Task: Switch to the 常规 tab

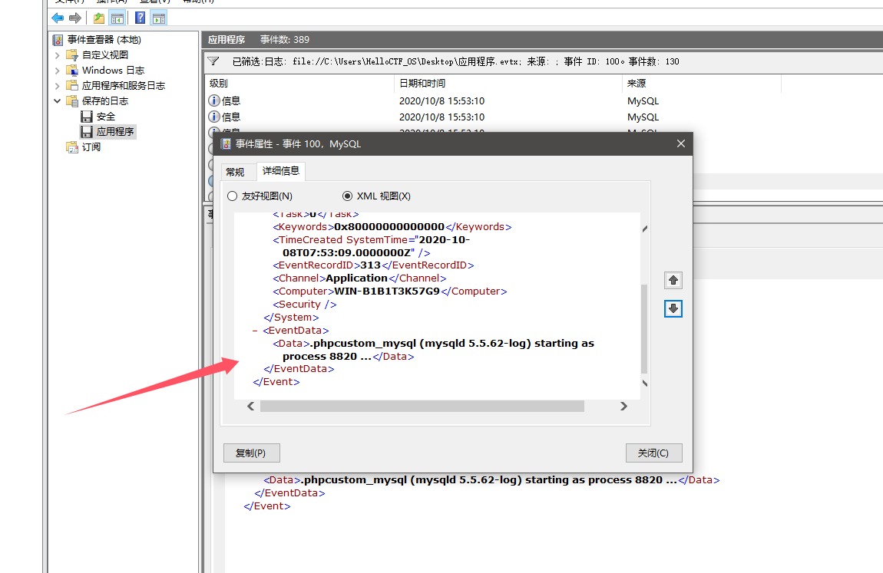Action: click(235, 172)
